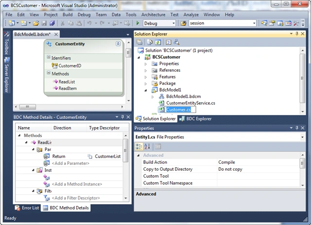Expand the Package node in Solution Explorer
Screen dimensions: 311x225
click(x=146, y=84)
